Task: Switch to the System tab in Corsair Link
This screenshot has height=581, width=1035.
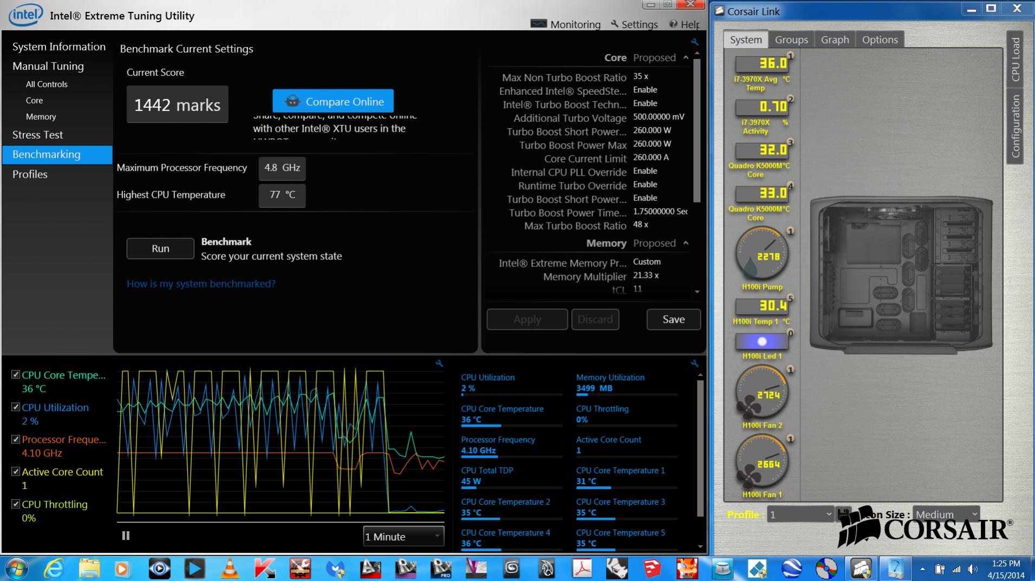Action: coord(746,40)
